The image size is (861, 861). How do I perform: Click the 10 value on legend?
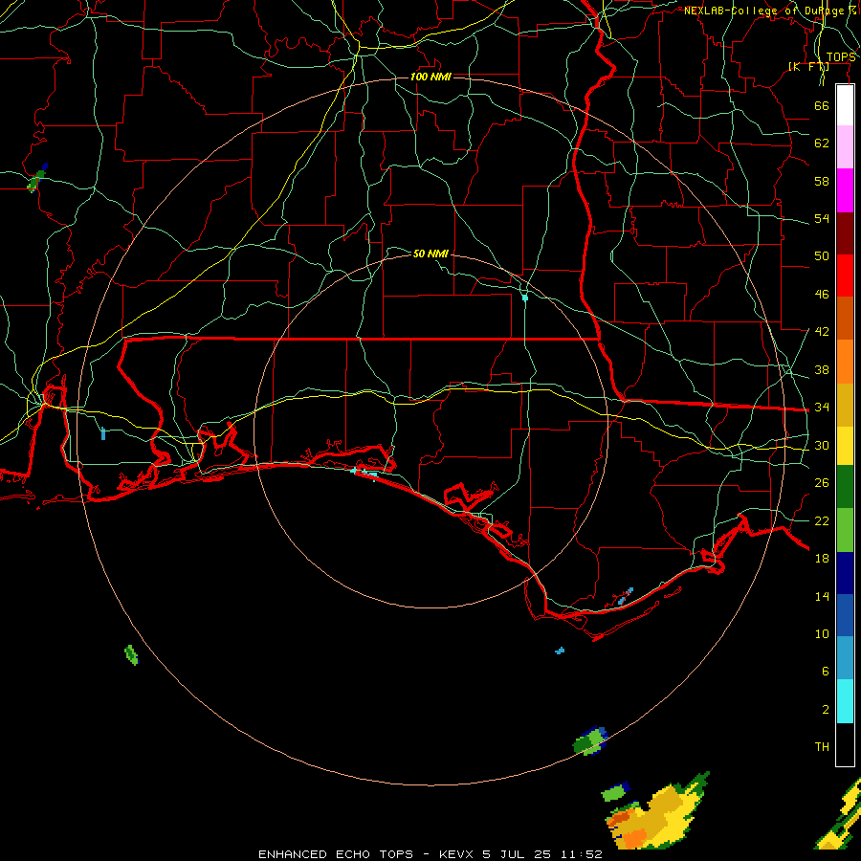coord(822,633)
